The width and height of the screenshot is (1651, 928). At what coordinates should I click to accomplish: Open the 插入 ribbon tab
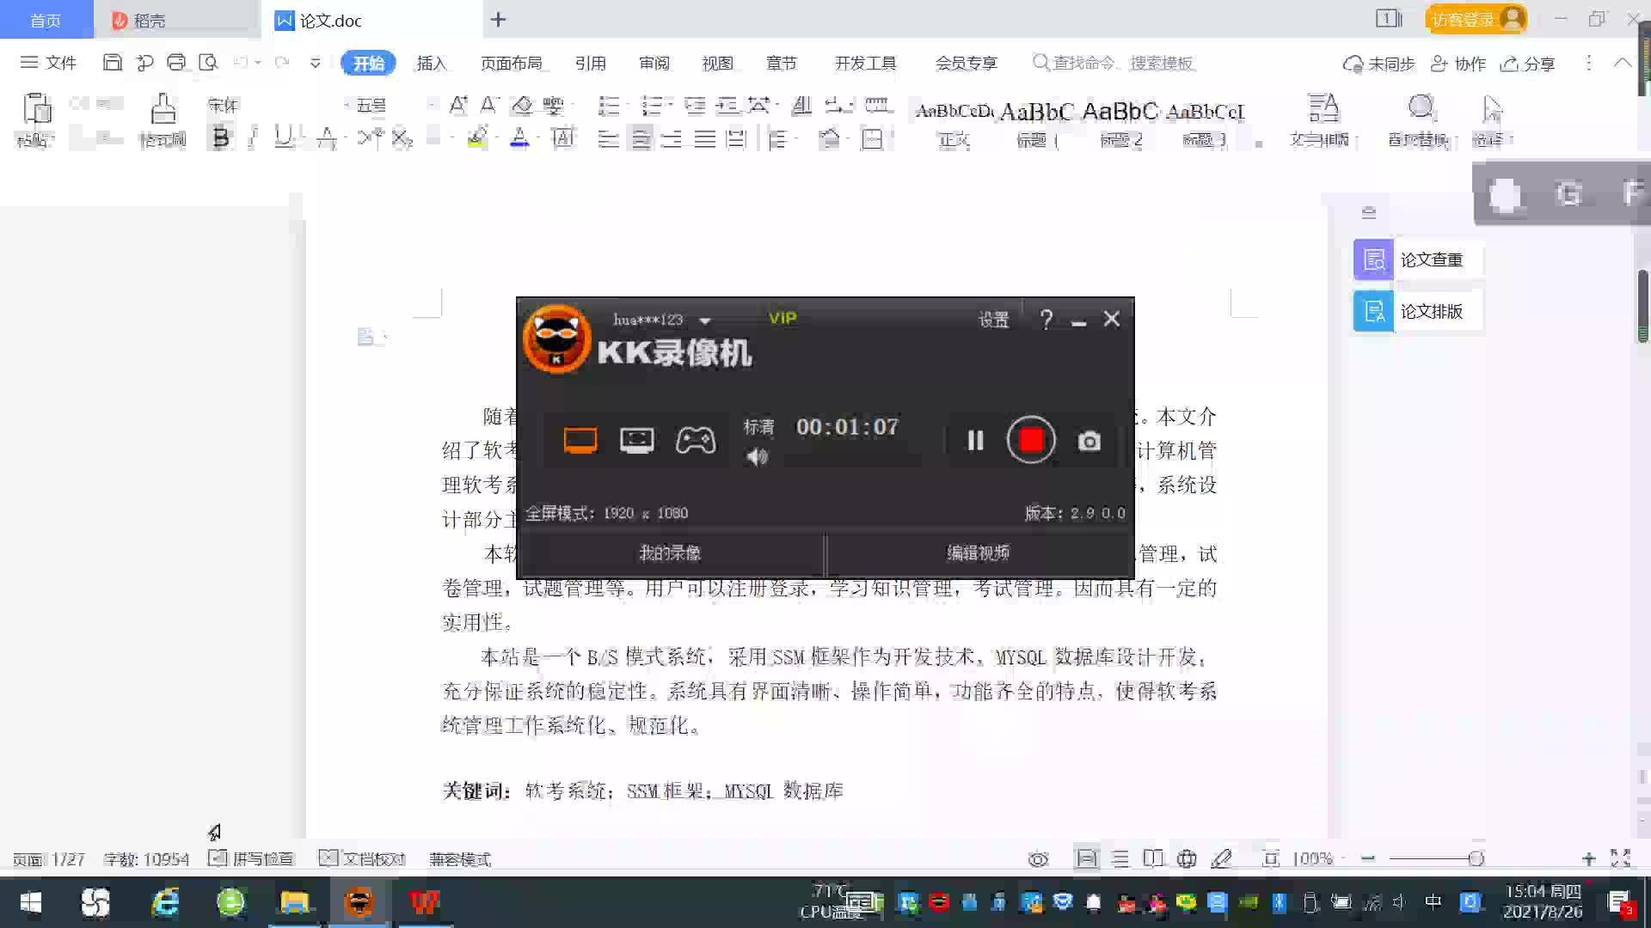tap(431, 64)
